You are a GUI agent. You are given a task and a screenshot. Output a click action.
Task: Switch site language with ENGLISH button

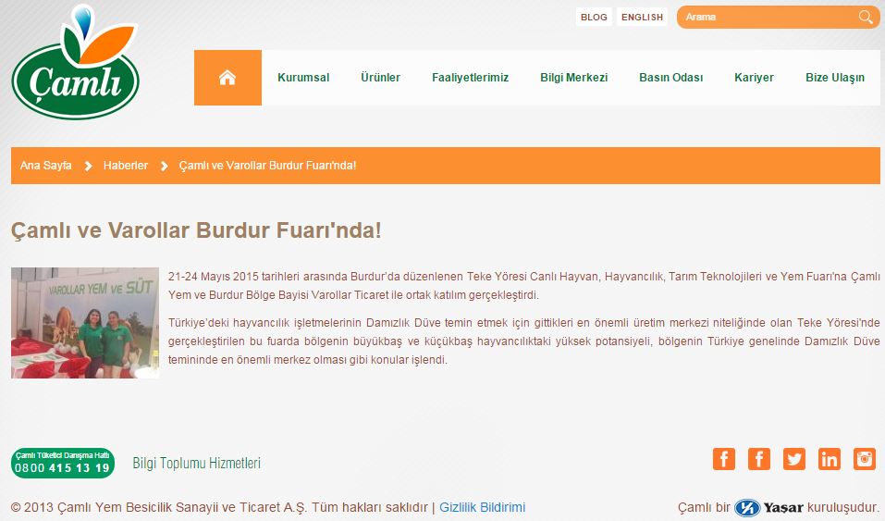(x=642, y=17)
